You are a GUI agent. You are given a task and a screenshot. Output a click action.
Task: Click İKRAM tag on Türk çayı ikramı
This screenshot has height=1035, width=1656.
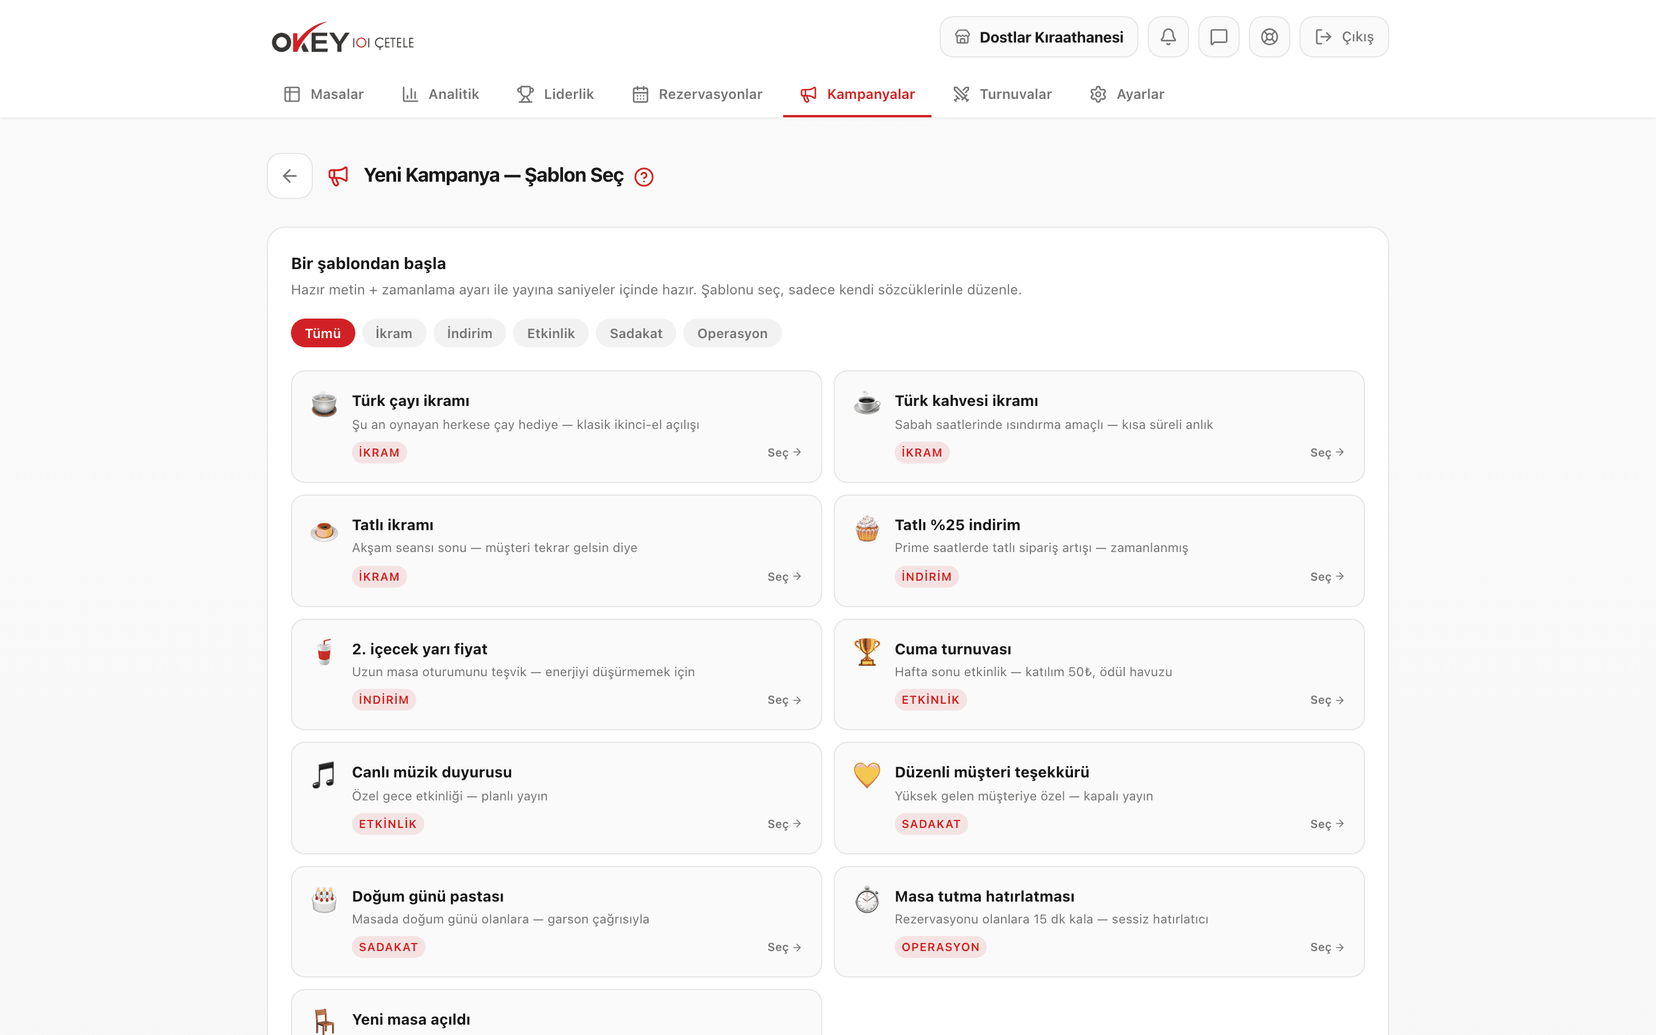pyautogui.click(x=379, y=453)
